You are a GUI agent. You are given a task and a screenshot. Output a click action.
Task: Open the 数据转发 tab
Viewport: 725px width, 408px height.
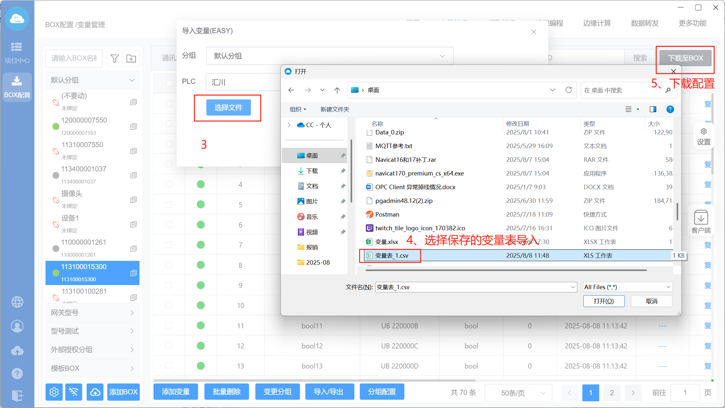click(x=645, y=23)
